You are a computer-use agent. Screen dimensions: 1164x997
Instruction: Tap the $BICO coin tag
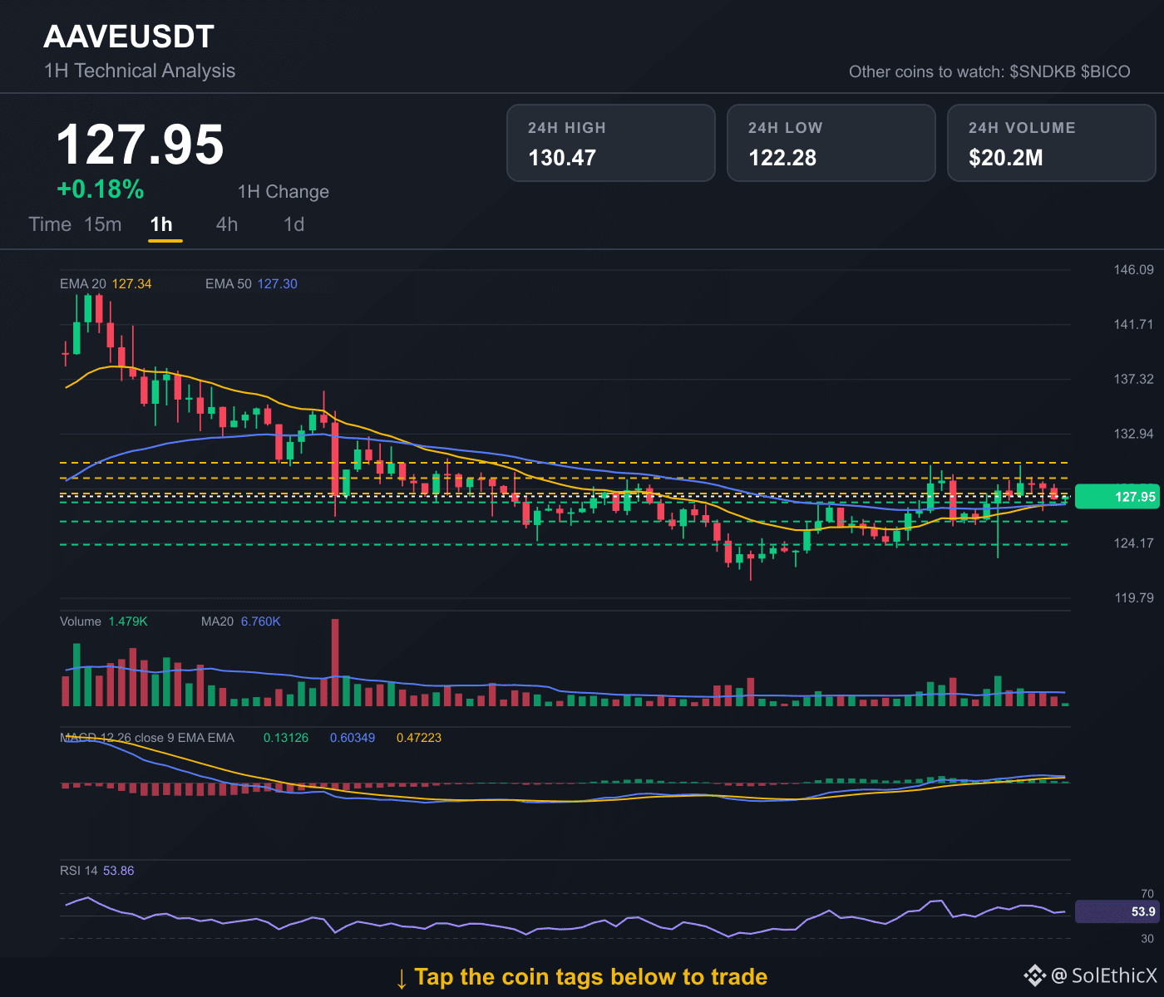[x=1106, y=71]
